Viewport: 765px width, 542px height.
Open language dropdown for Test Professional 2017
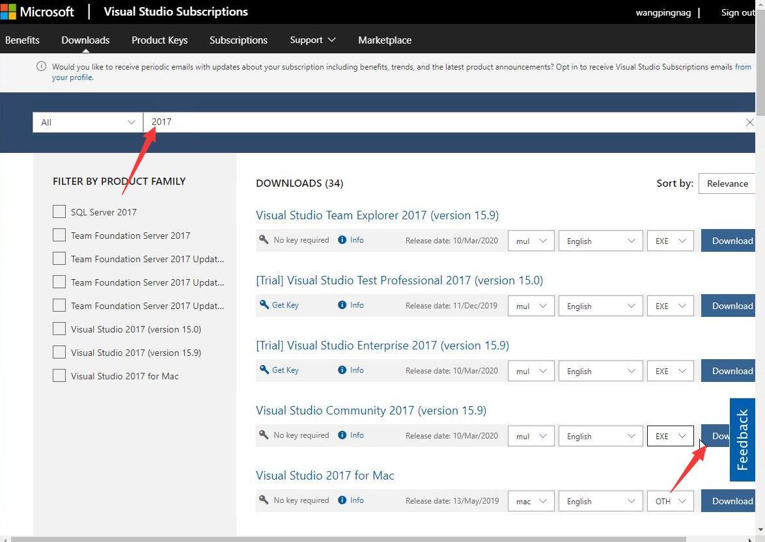(600, 306)
